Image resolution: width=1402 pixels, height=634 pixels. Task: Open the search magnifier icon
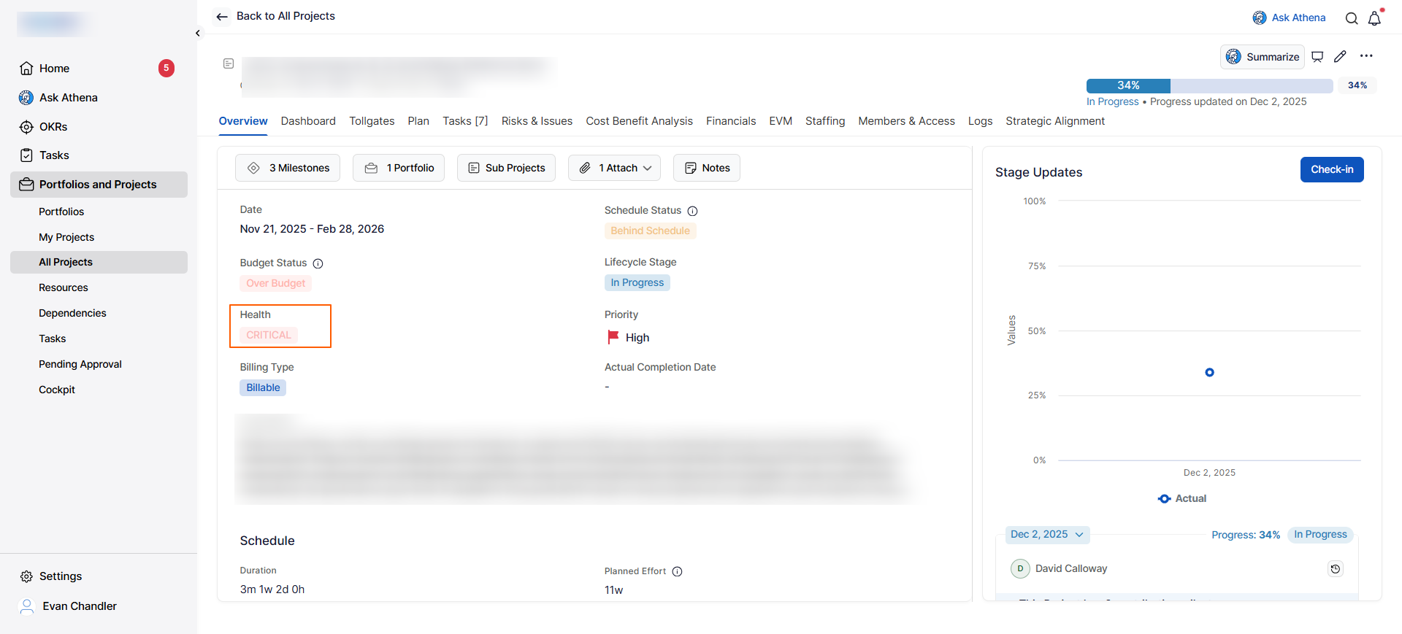pos(1352,18)
